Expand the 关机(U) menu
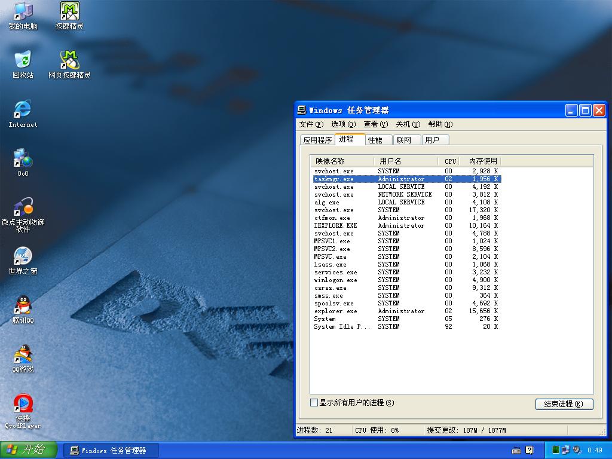The height and width of the screenshot is (459, 612). pyautogui.click(x=408, y=124)
